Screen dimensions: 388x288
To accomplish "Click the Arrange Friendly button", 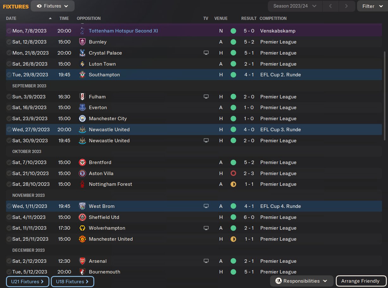I will 360,281.
